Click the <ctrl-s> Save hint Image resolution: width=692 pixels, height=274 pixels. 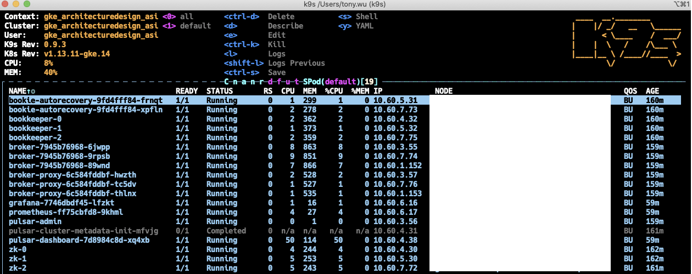tap(255, 72)
